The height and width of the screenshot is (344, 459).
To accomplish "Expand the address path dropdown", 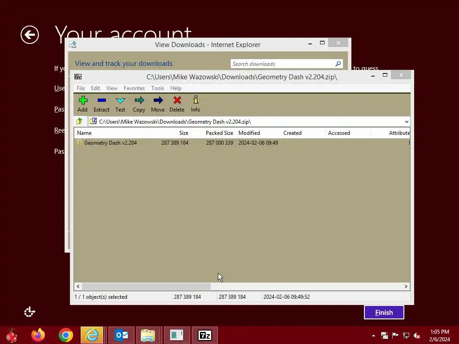I will [407, 122].
